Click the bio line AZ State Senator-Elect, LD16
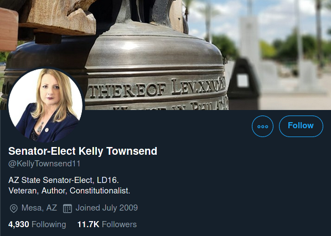The height and width of the screenshot is (236, 331). click(x=64, y=180)
